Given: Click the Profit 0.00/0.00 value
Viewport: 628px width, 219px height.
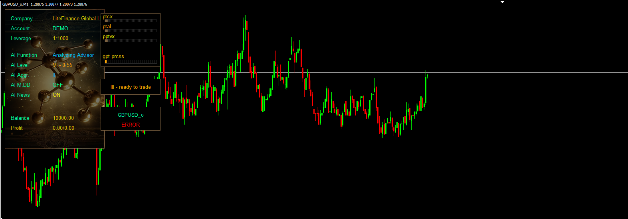Looking at the screenshot, I should 63,128.
